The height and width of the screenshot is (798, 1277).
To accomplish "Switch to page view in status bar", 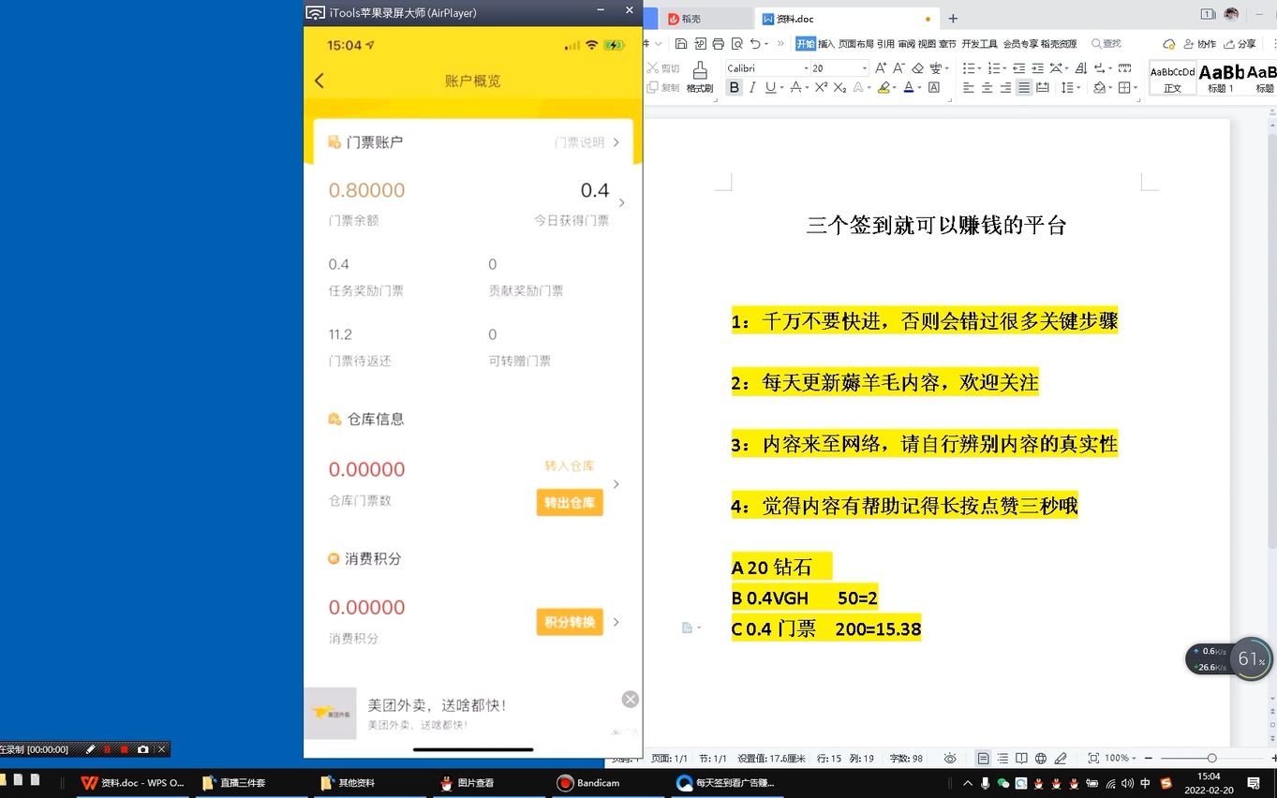I will pyautogui.click(x=983, y=758).
